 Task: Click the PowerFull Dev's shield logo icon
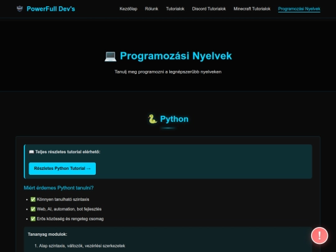20,9
